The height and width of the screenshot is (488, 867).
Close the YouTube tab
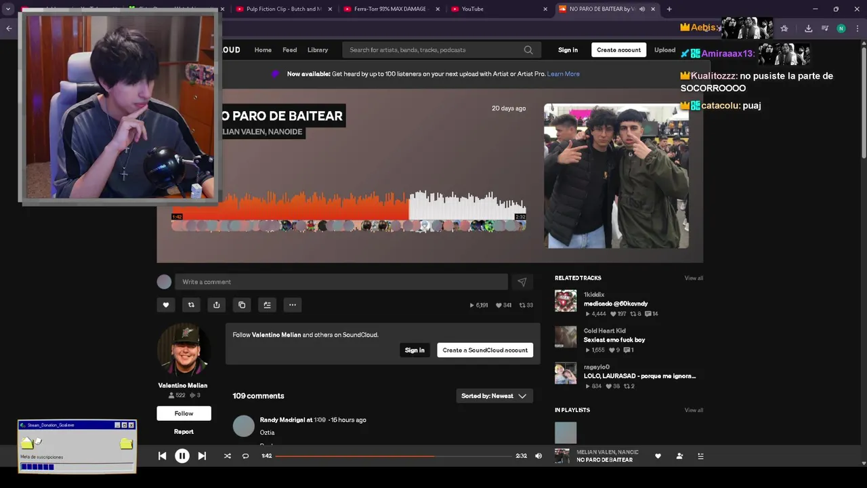click(x=545, y=9)
